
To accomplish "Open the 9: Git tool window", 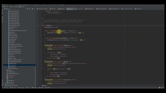I will click(28, 88).
